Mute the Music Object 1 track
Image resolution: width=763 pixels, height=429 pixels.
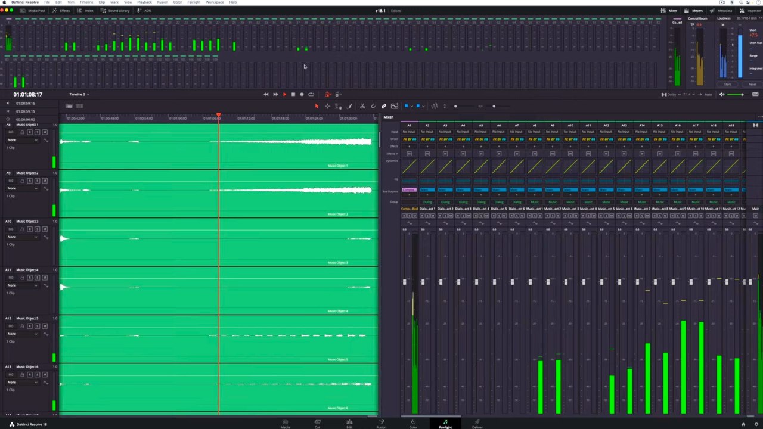[x=45, y=132]
